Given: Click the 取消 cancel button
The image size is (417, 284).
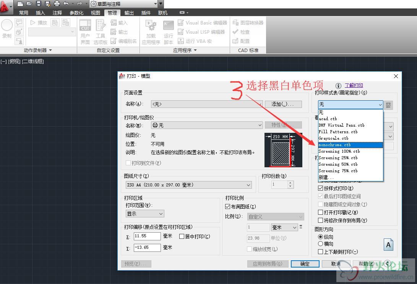Looking at the screenshot, I should (x=336, y=264).
